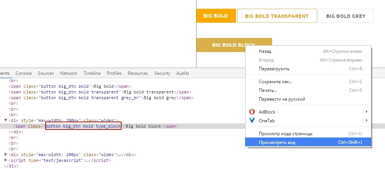Open the AdBlock submenu arrow
This screenshot has width=385, height=169.
click(367, 112)
